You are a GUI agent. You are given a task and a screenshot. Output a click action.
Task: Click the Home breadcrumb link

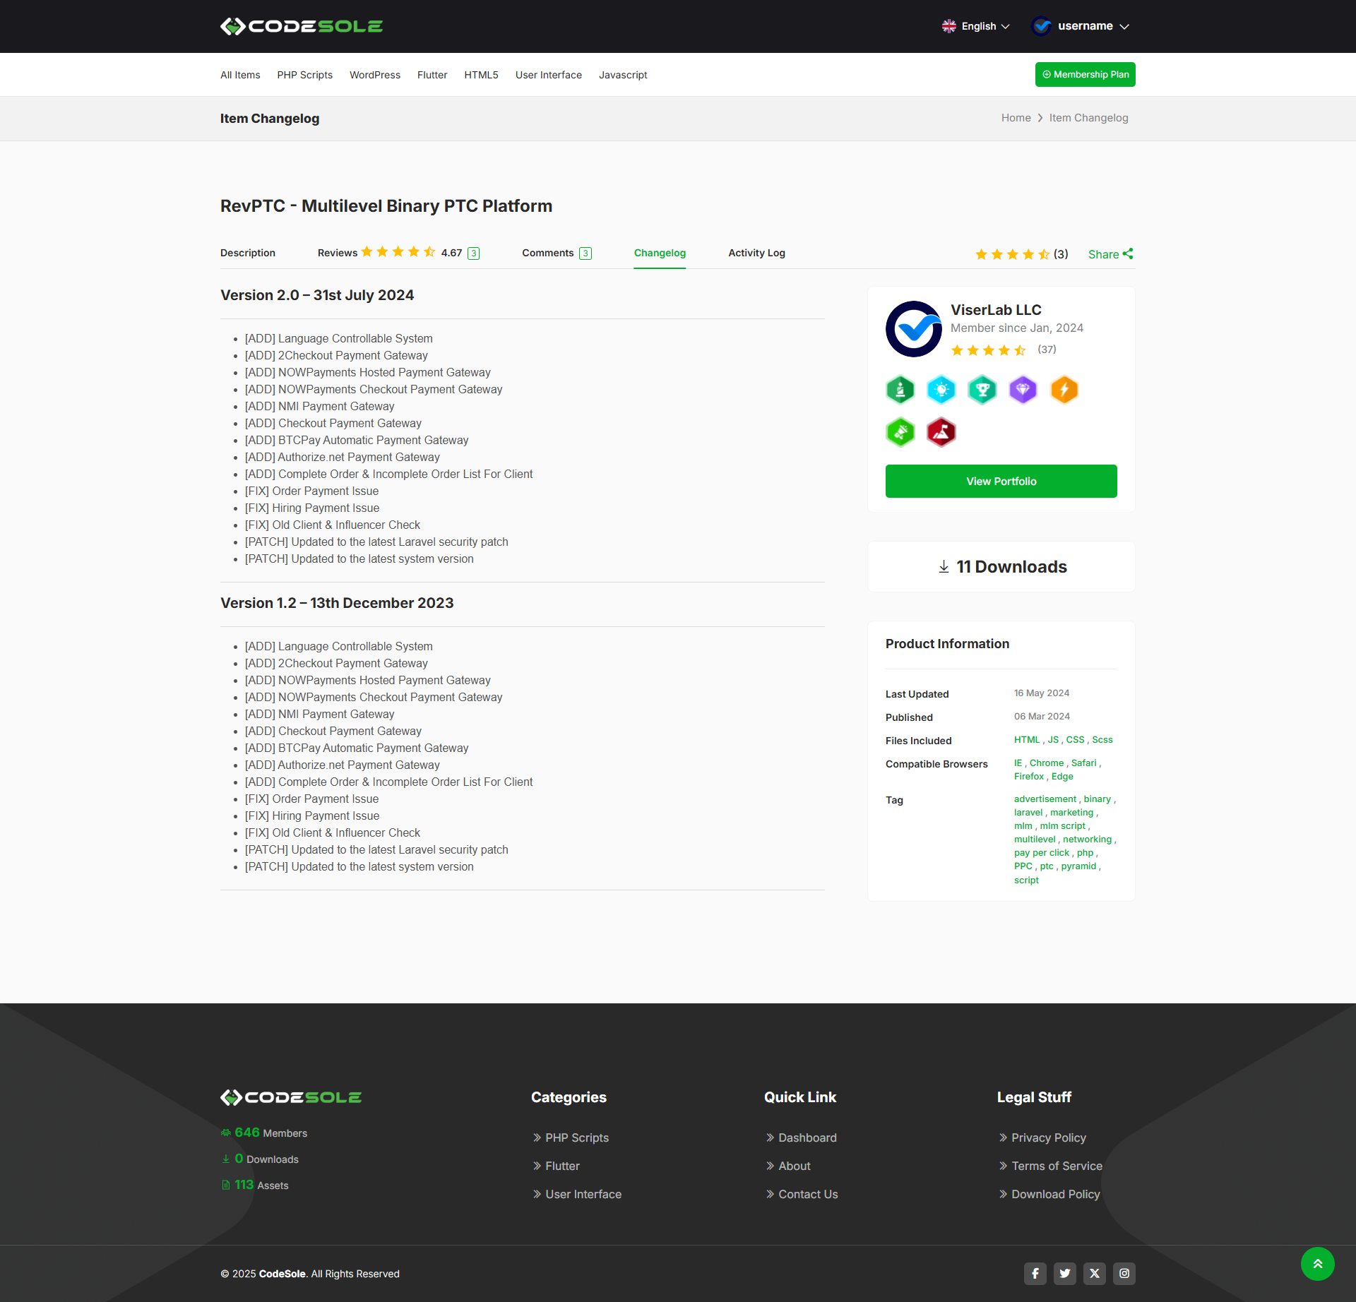coord(1016,118)
